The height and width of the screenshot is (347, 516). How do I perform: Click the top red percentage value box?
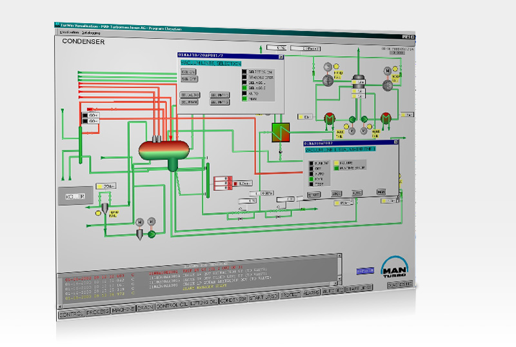tap(223, 179)
